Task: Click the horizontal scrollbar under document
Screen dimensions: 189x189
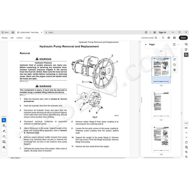Action: (83, 158)
